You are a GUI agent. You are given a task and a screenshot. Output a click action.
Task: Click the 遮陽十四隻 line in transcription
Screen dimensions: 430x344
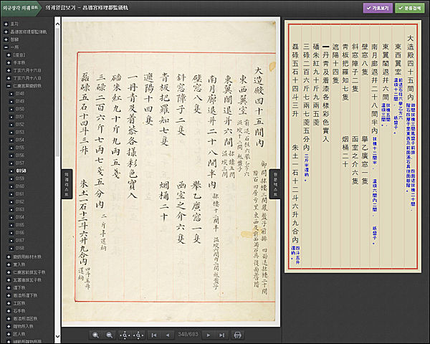coord(335,63)
